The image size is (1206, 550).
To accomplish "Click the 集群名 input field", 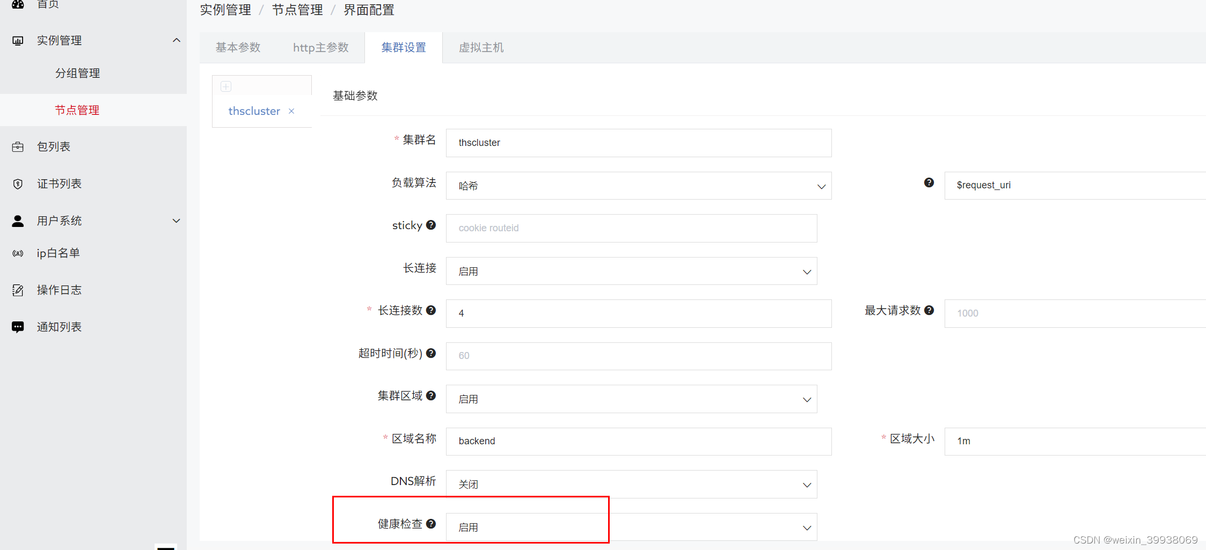I will (639, 143).
